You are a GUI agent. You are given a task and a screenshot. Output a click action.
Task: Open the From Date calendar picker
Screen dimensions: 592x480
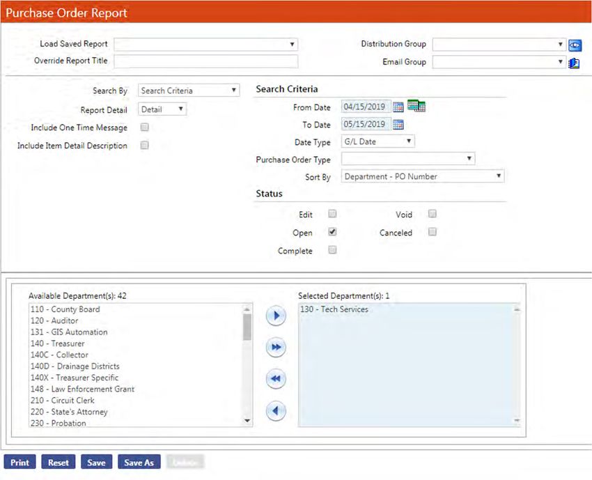point(398,107)
